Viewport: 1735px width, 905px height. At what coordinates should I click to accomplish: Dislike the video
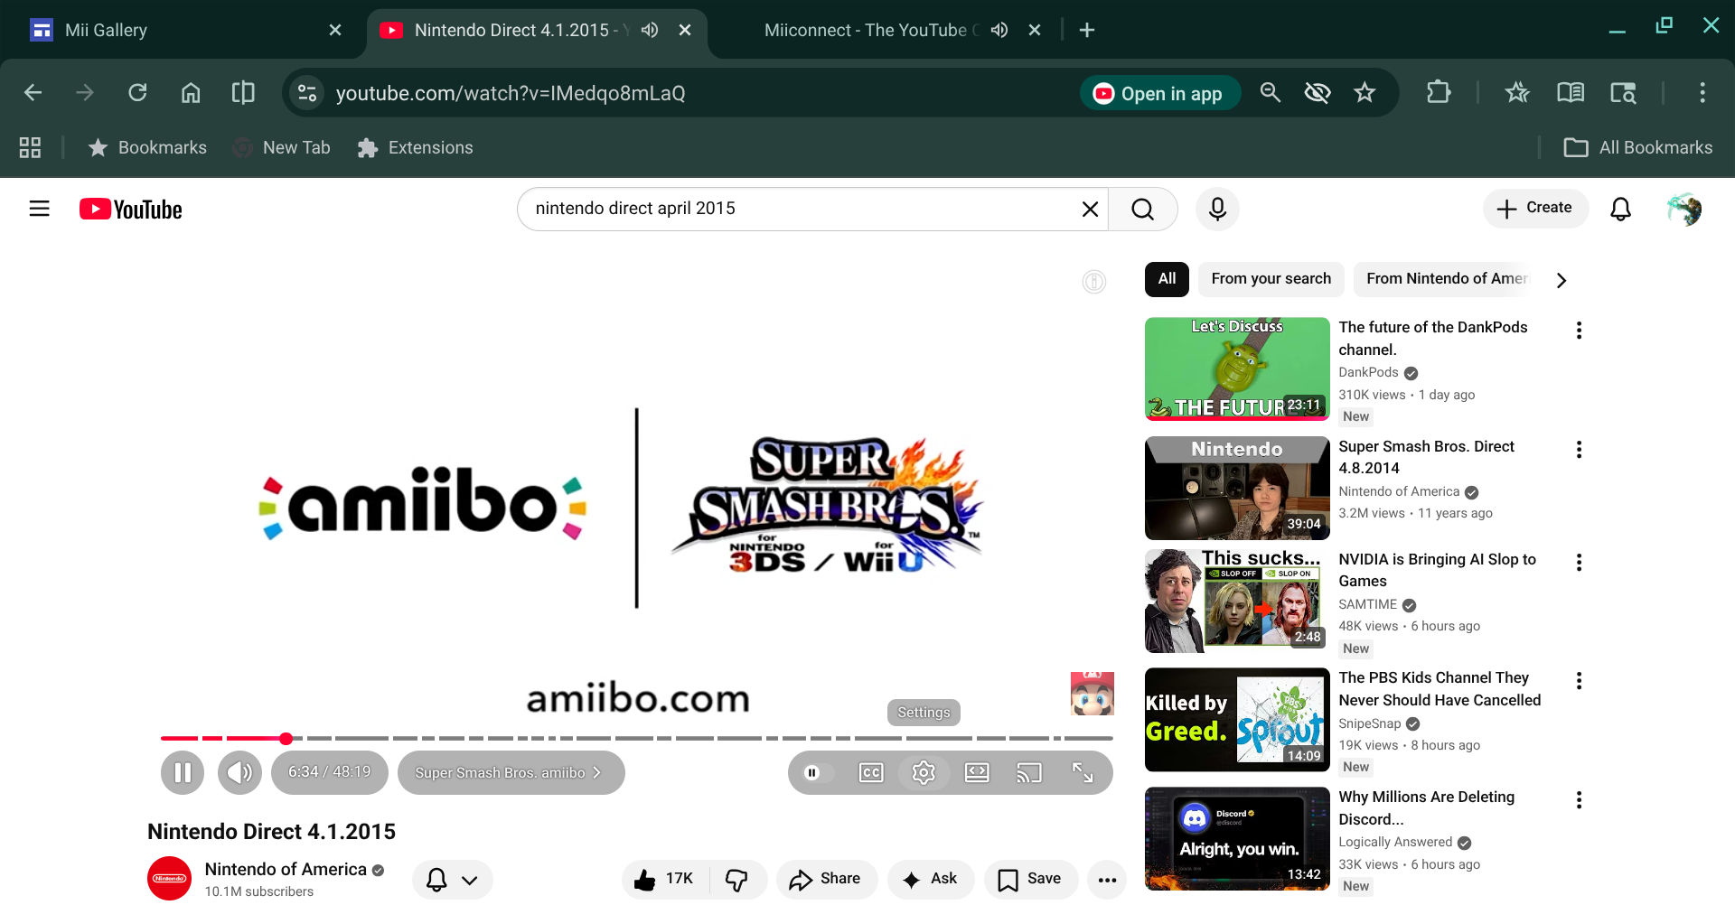click(737, 880)
